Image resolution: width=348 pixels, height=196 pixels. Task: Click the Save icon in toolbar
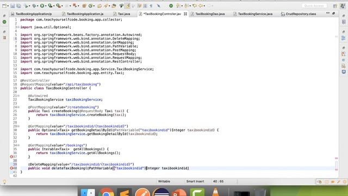point(13,6)
